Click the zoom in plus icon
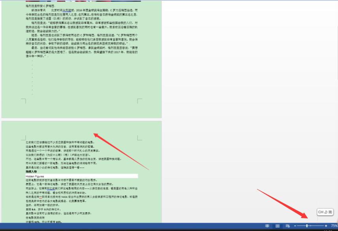338x231 pixels. [x=325, y=225]
